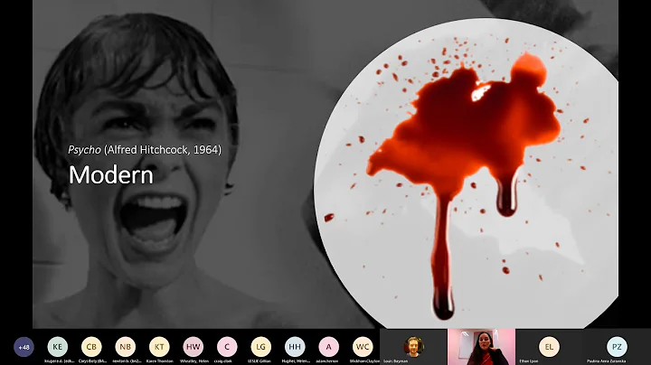The image size is (651, 365).
Task: Click the blood splatter circle image
Action: click(x=466, y=173)
